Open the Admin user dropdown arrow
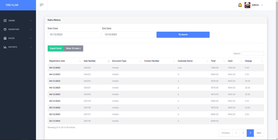 [262, 5]
